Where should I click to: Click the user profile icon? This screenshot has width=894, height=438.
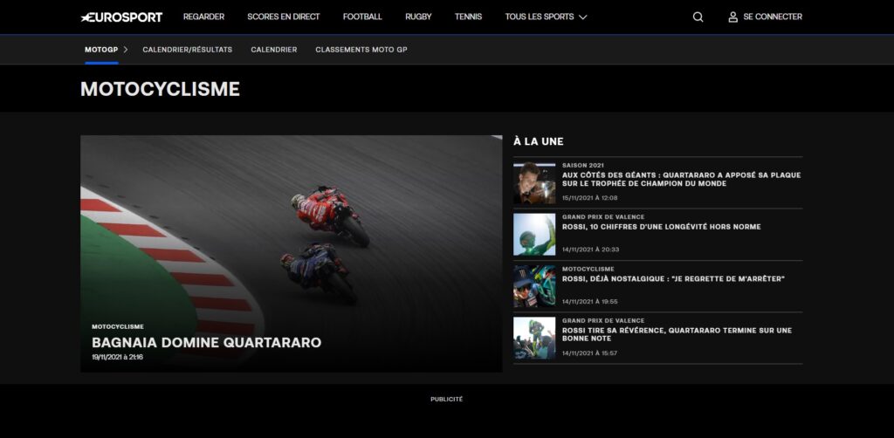pyautogui.click(x=732, y=17)
